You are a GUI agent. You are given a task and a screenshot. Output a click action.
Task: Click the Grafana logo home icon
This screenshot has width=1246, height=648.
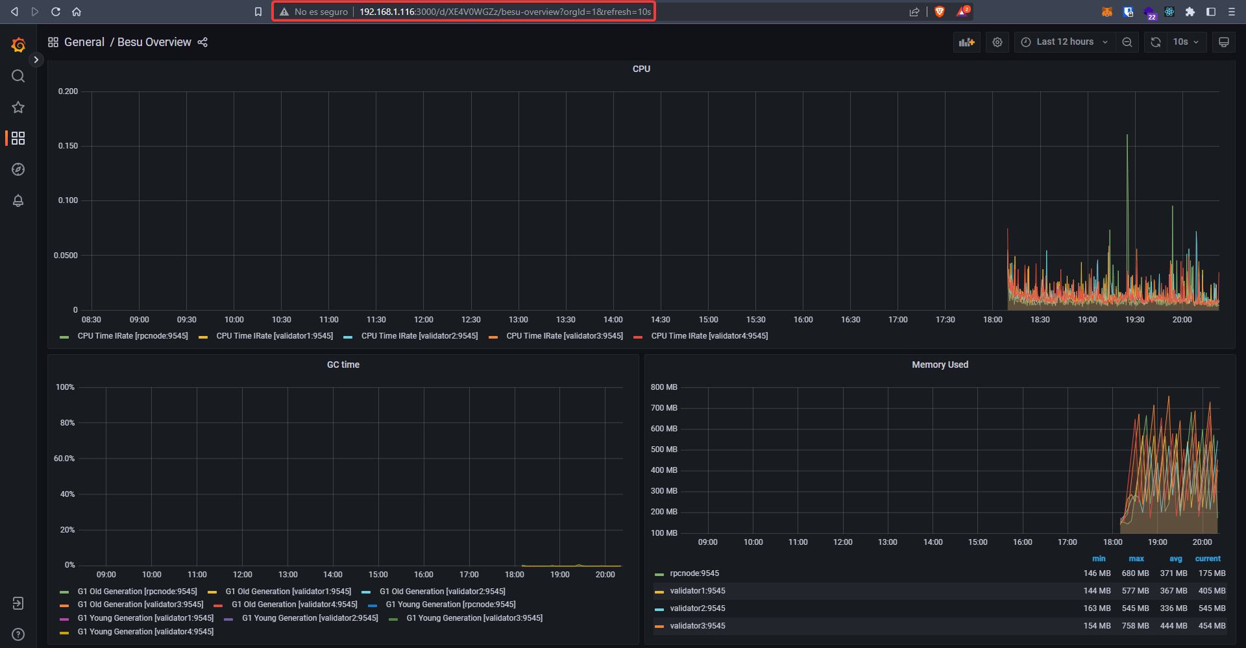18,45
